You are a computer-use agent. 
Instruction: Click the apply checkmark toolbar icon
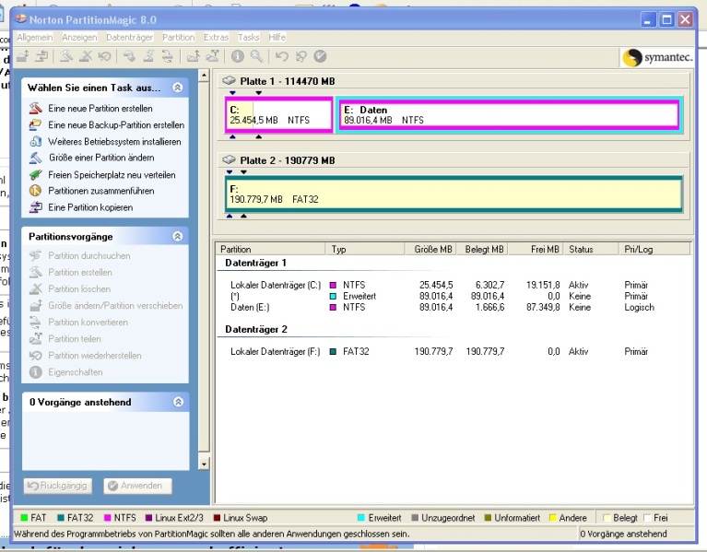tap(320, 56)
